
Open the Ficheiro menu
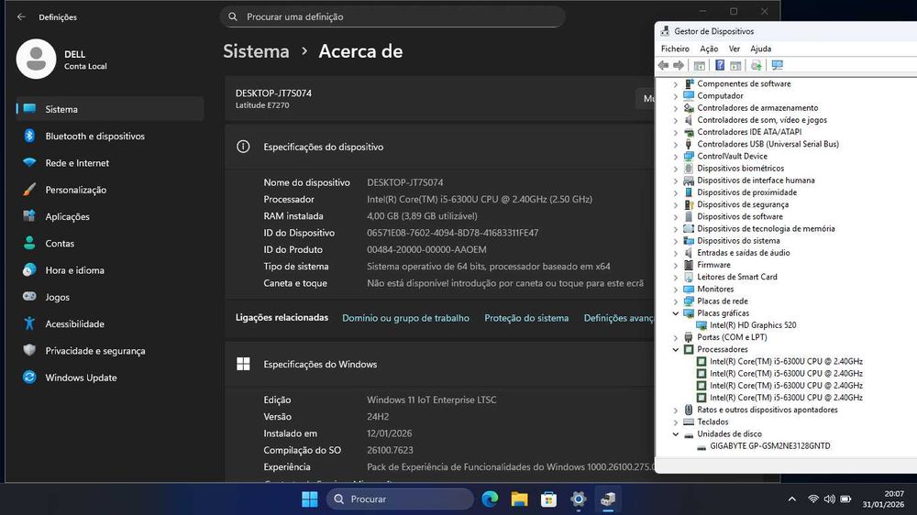[x=675, y=49]
